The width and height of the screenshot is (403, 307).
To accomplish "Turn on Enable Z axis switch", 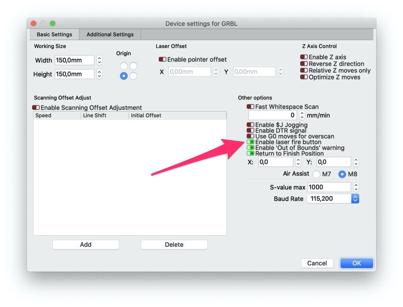I will point(304,57).
